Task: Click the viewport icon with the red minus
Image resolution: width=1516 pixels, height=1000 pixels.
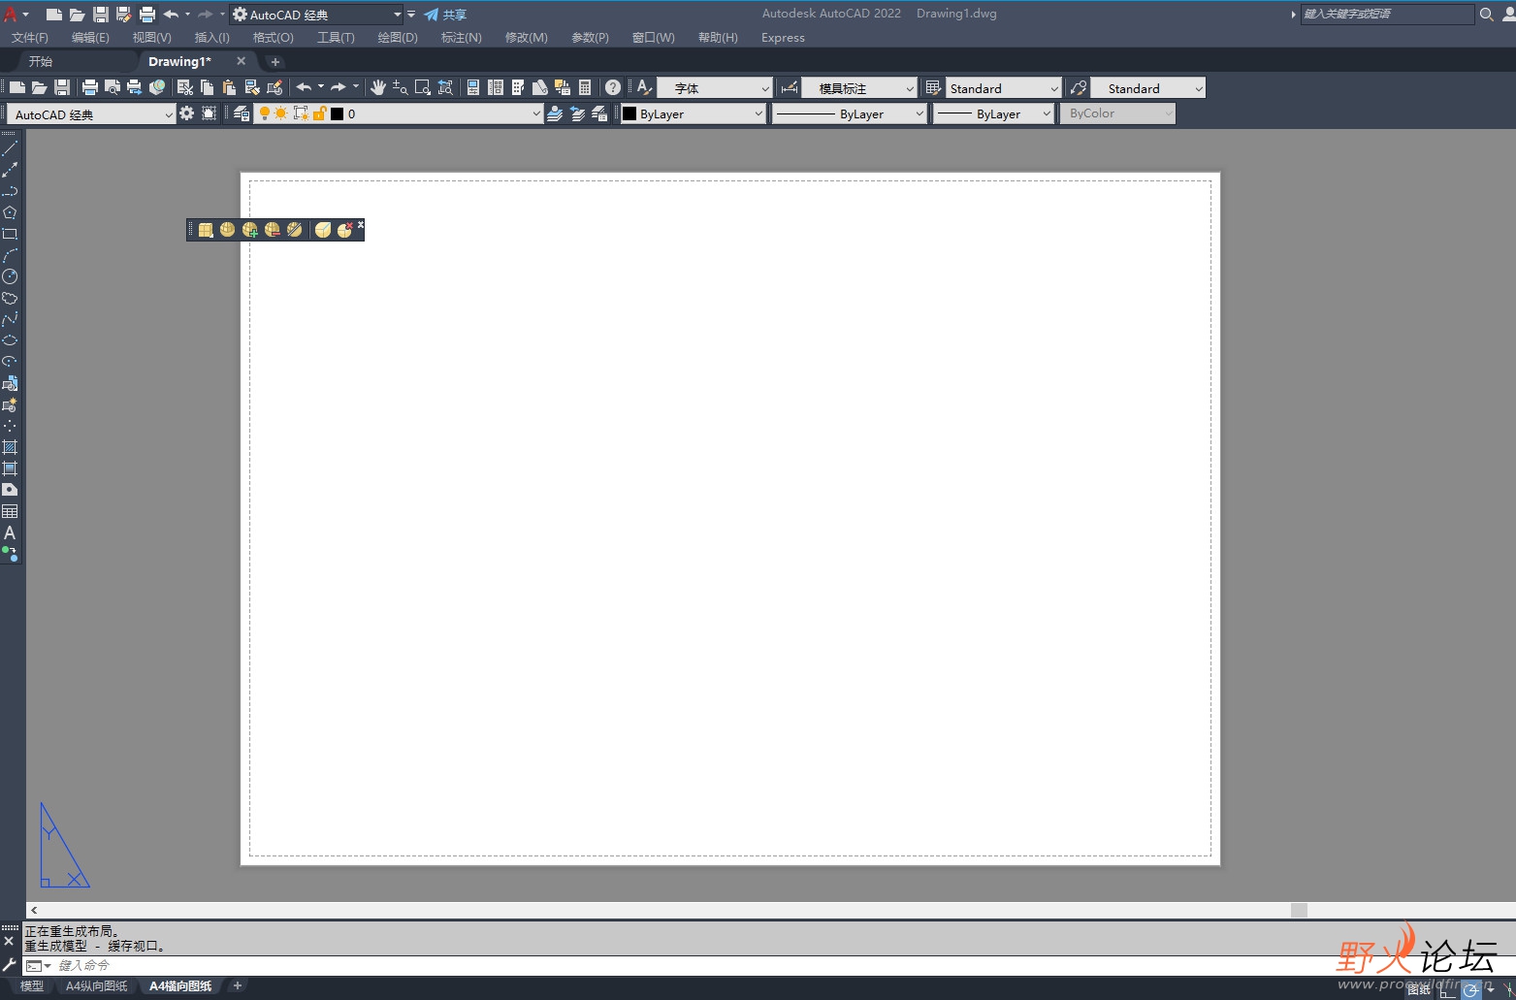Action: (273, 230)
